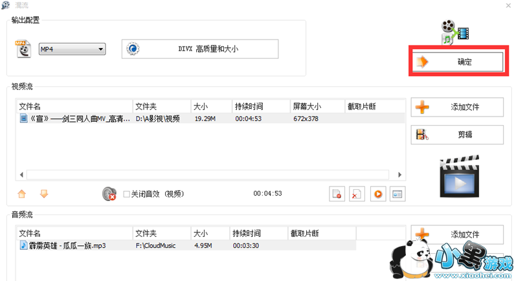Click the video list left scroll arrow

(x=21, y=175)
